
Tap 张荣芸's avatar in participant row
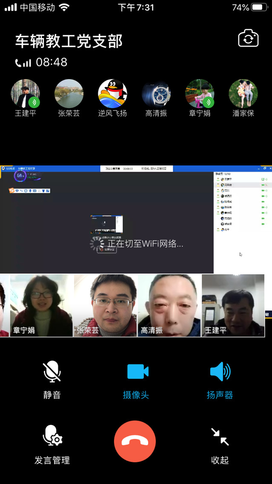tap(69, 94)
